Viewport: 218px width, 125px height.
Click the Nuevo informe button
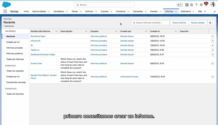[x=179, y=23]
